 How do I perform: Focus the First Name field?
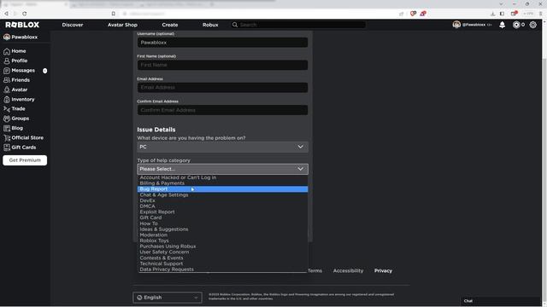(x=222, y=65)
